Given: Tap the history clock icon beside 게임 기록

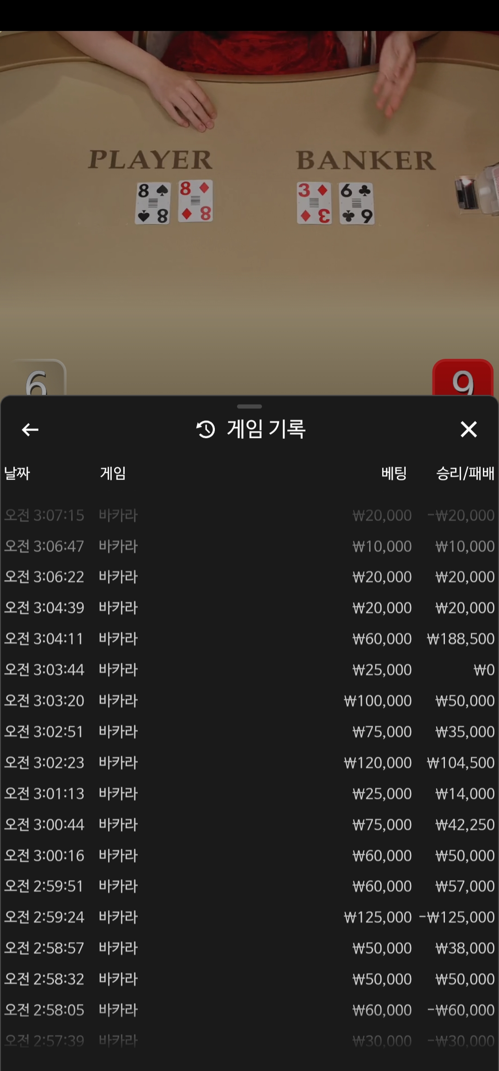Looking at the screenshot, I should pyautogui.click(x=206, y=430).
